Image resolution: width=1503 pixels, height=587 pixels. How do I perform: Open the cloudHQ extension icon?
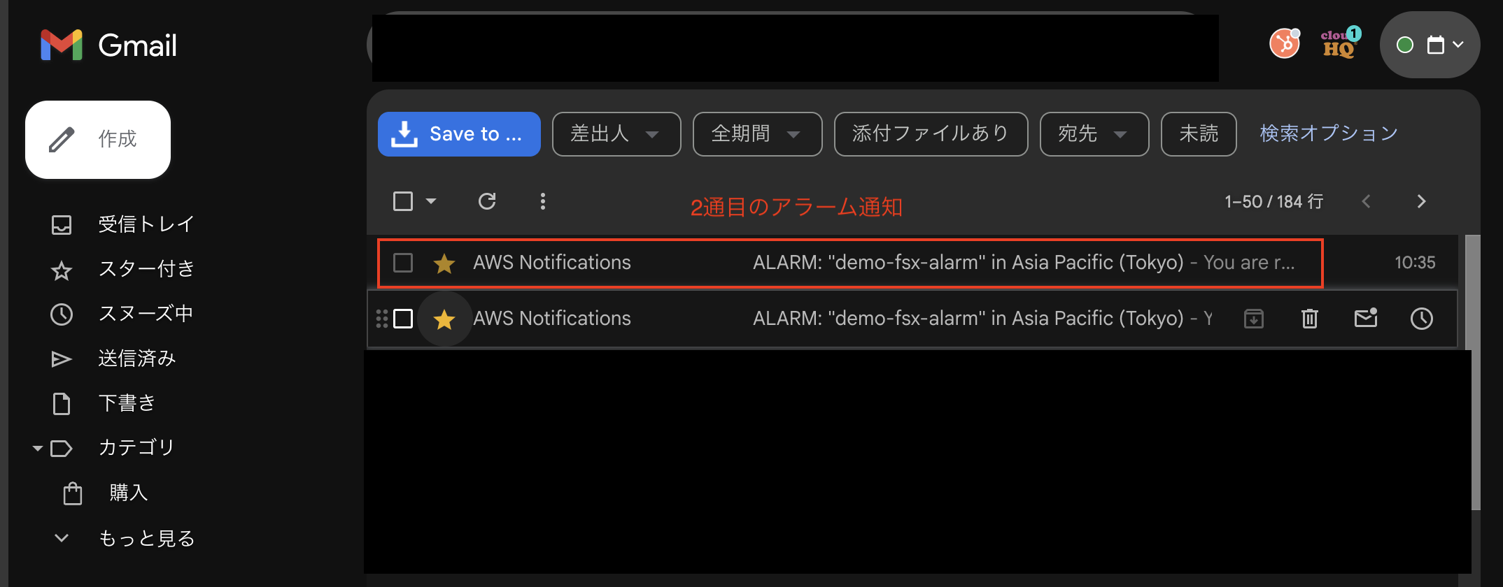(x=1340, y=43)
